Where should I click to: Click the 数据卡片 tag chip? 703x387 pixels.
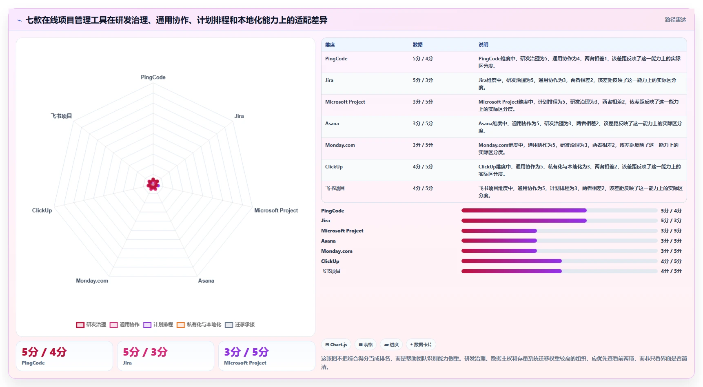pos(421,345)
